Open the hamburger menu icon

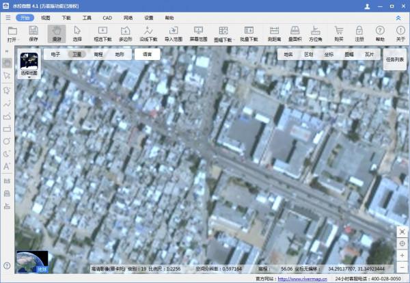(x=8, y=18)
